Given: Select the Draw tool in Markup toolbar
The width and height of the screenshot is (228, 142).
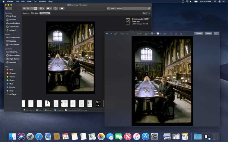Looking at the screenshot, I should [115, 33].
